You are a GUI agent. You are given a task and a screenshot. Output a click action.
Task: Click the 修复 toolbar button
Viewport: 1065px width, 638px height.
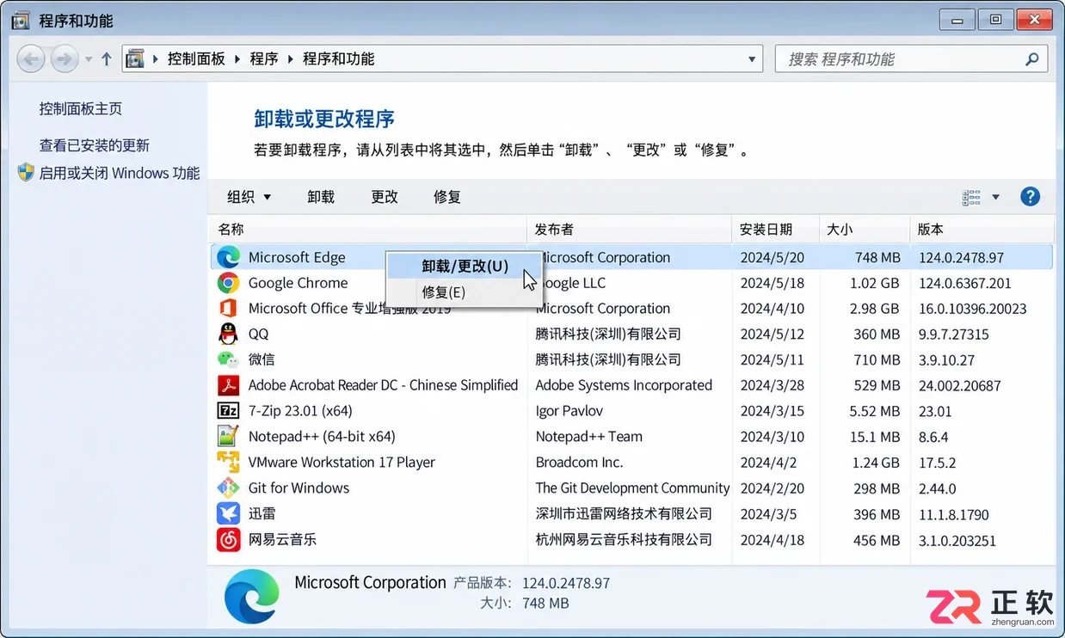447,197
